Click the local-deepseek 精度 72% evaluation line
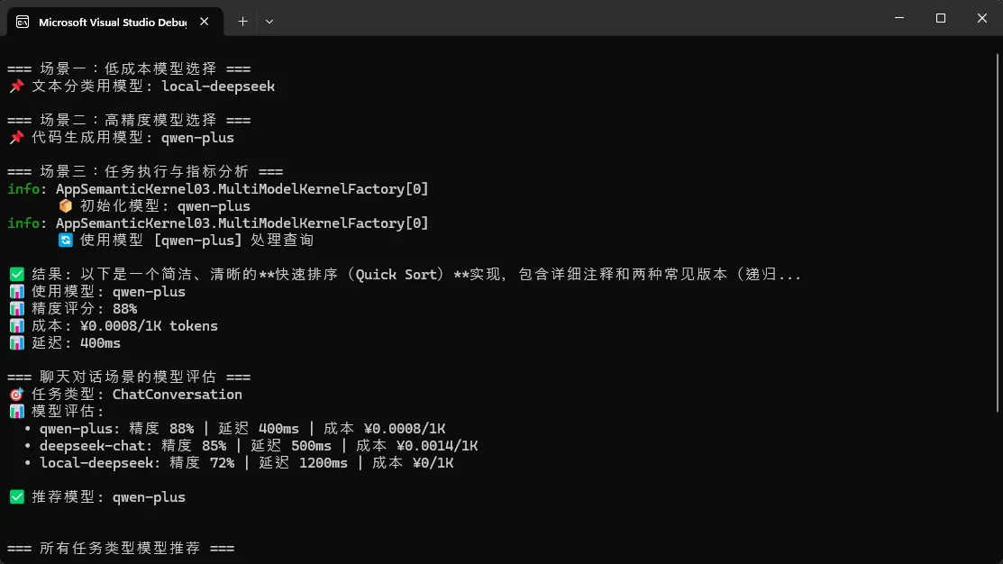 [246, 463]
